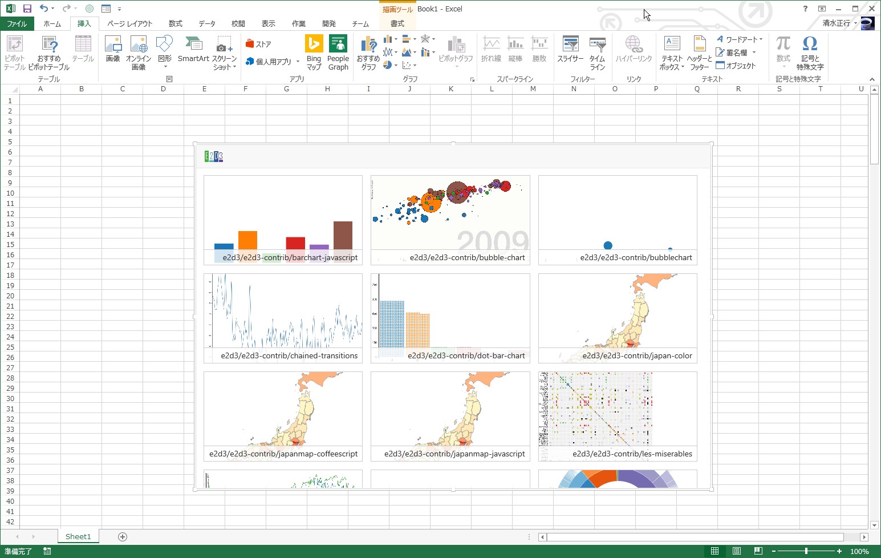Click the ribbon display options icon
Viewport: 881px width, 558px height.
pos(822,9)
